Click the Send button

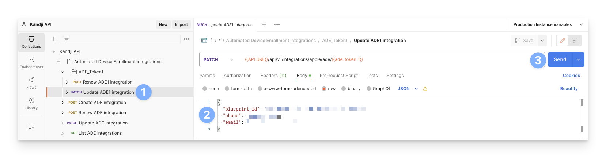560,59
